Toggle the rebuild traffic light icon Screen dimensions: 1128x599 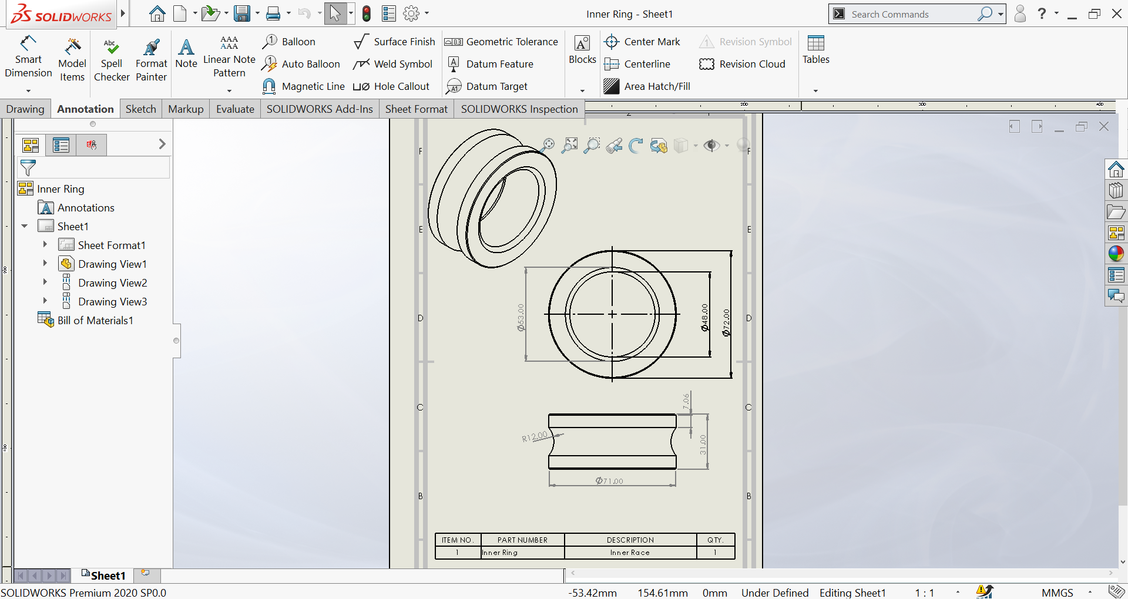pyautogui.click(x=367, y=14)
